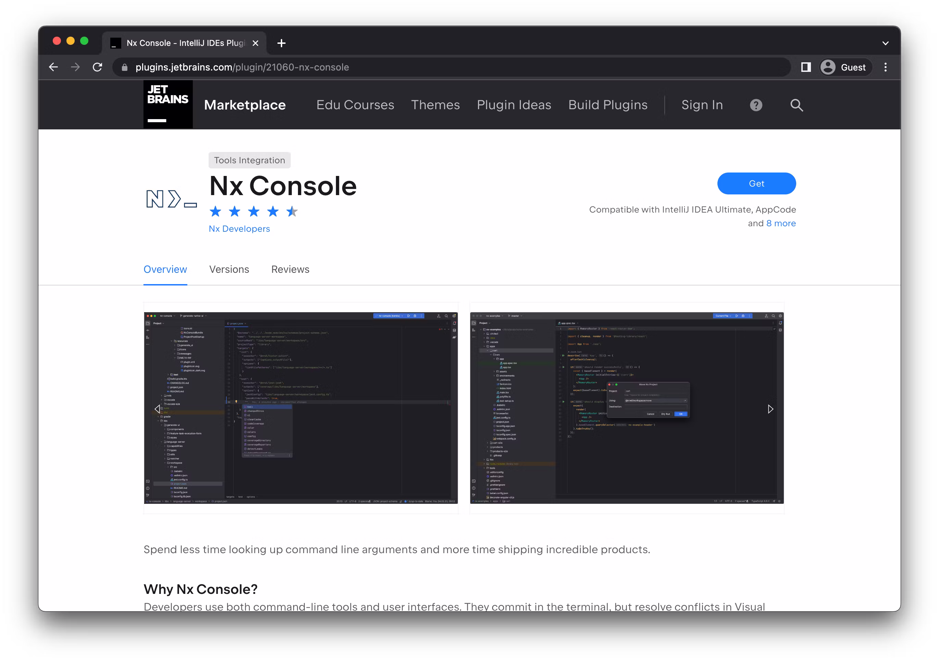Click the JetBrains logo icon

coord(168,104)
